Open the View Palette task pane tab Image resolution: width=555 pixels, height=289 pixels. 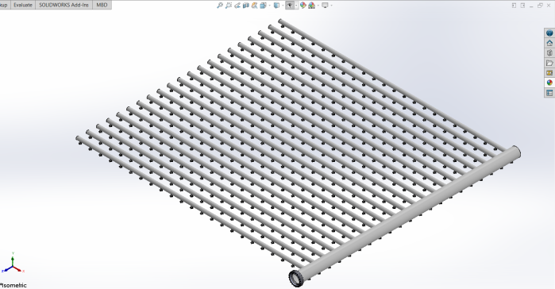(549, 72)
